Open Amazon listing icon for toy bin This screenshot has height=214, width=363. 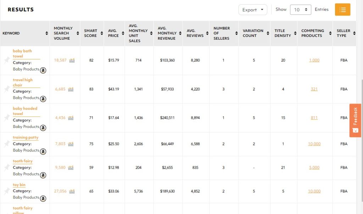coord(43,198)
